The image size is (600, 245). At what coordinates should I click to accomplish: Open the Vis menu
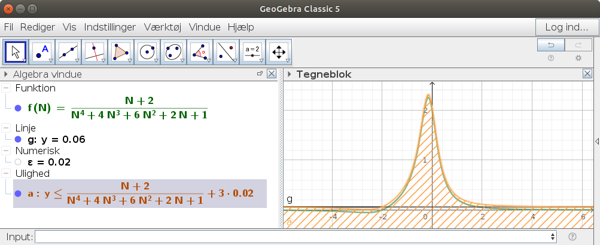coord(69,27)
